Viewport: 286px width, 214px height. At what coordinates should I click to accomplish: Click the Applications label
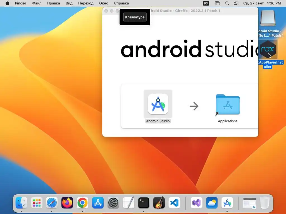point(228,121)
